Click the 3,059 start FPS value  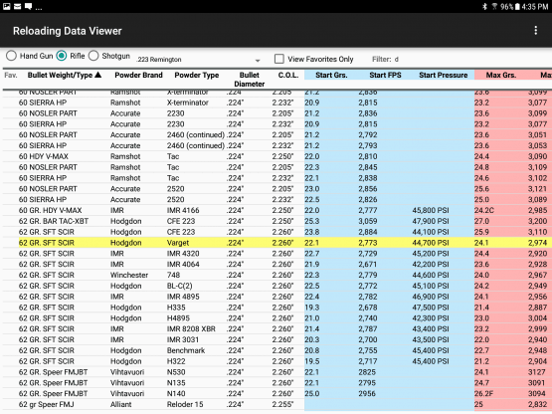368,221
